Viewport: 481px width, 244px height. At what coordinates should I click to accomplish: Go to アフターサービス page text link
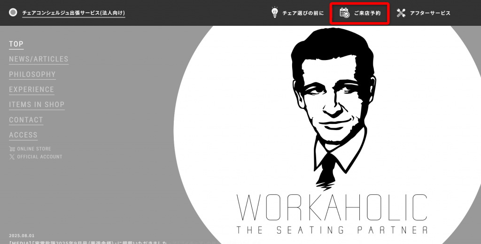[430, 13]
